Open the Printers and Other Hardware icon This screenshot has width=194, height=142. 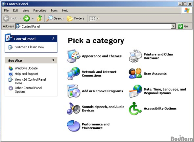[x=135, y=56]
